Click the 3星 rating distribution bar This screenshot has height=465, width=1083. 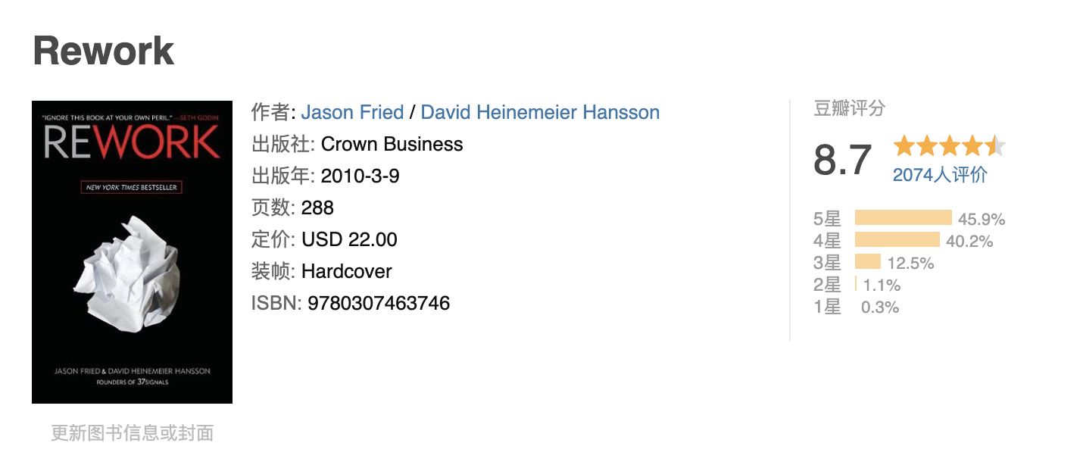(x=868, y=262)
